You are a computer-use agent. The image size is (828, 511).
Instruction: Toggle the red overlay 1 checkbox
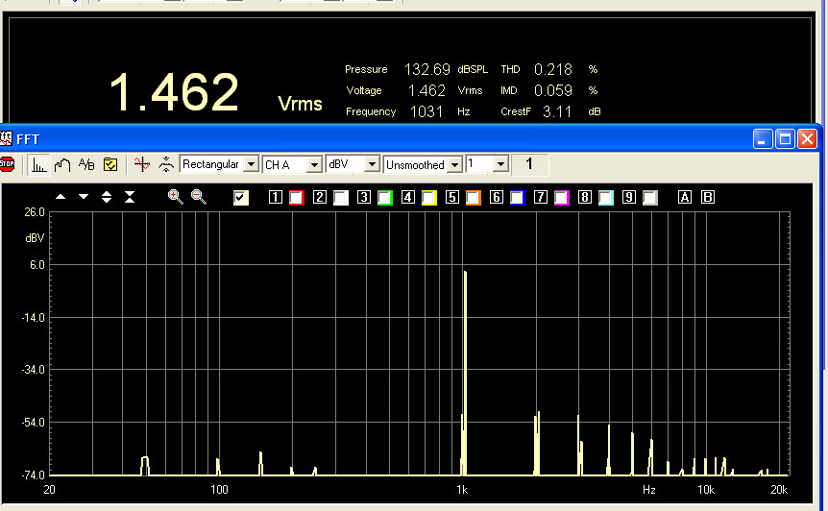click(x=296, y=197)
